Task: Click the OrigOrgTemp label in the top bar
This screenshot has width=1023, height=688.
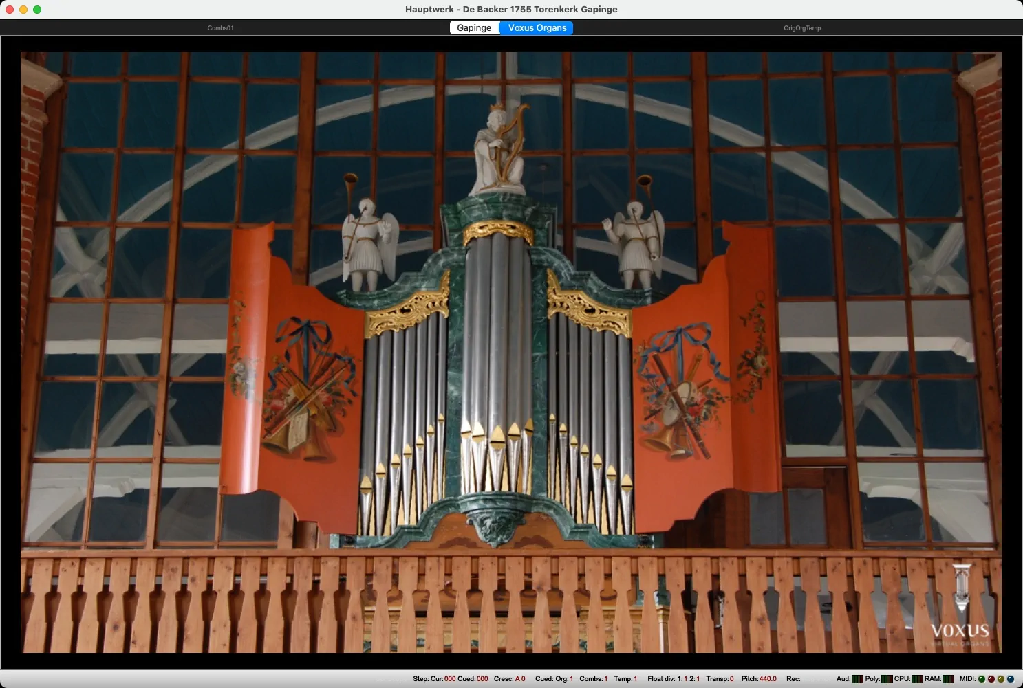Action: (801, 28)
